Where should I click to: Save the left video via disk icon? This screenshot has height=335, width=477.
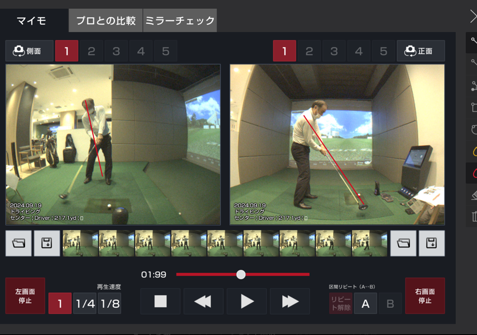click(x=47, y=243)
